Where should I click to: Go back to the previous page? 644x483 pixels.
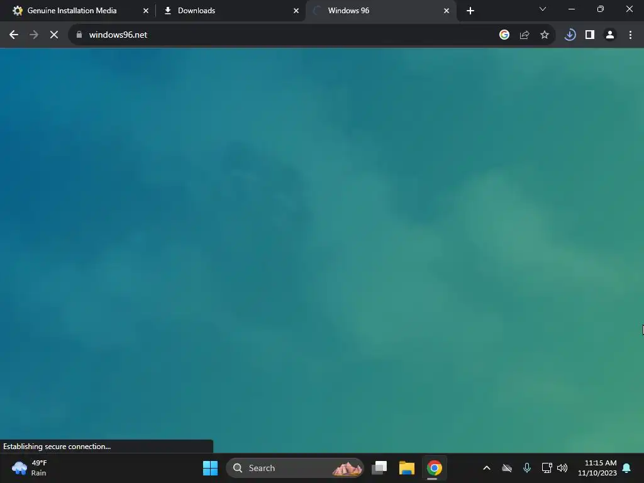click(x=14, y=35)
